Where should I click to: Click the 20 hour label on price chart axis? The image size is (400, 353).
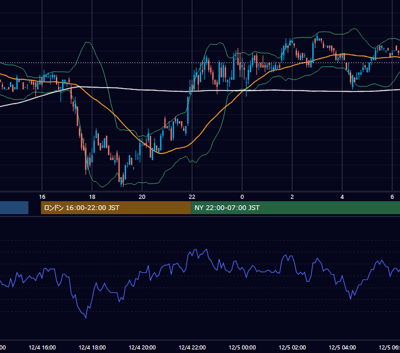point(142,197)
